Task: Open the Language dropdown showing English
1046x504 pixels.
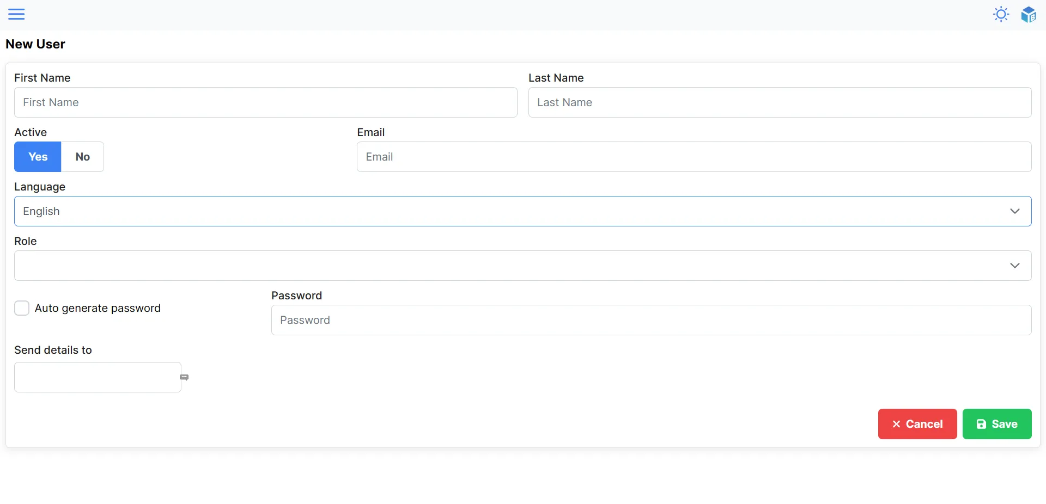Action: [512, 211]
